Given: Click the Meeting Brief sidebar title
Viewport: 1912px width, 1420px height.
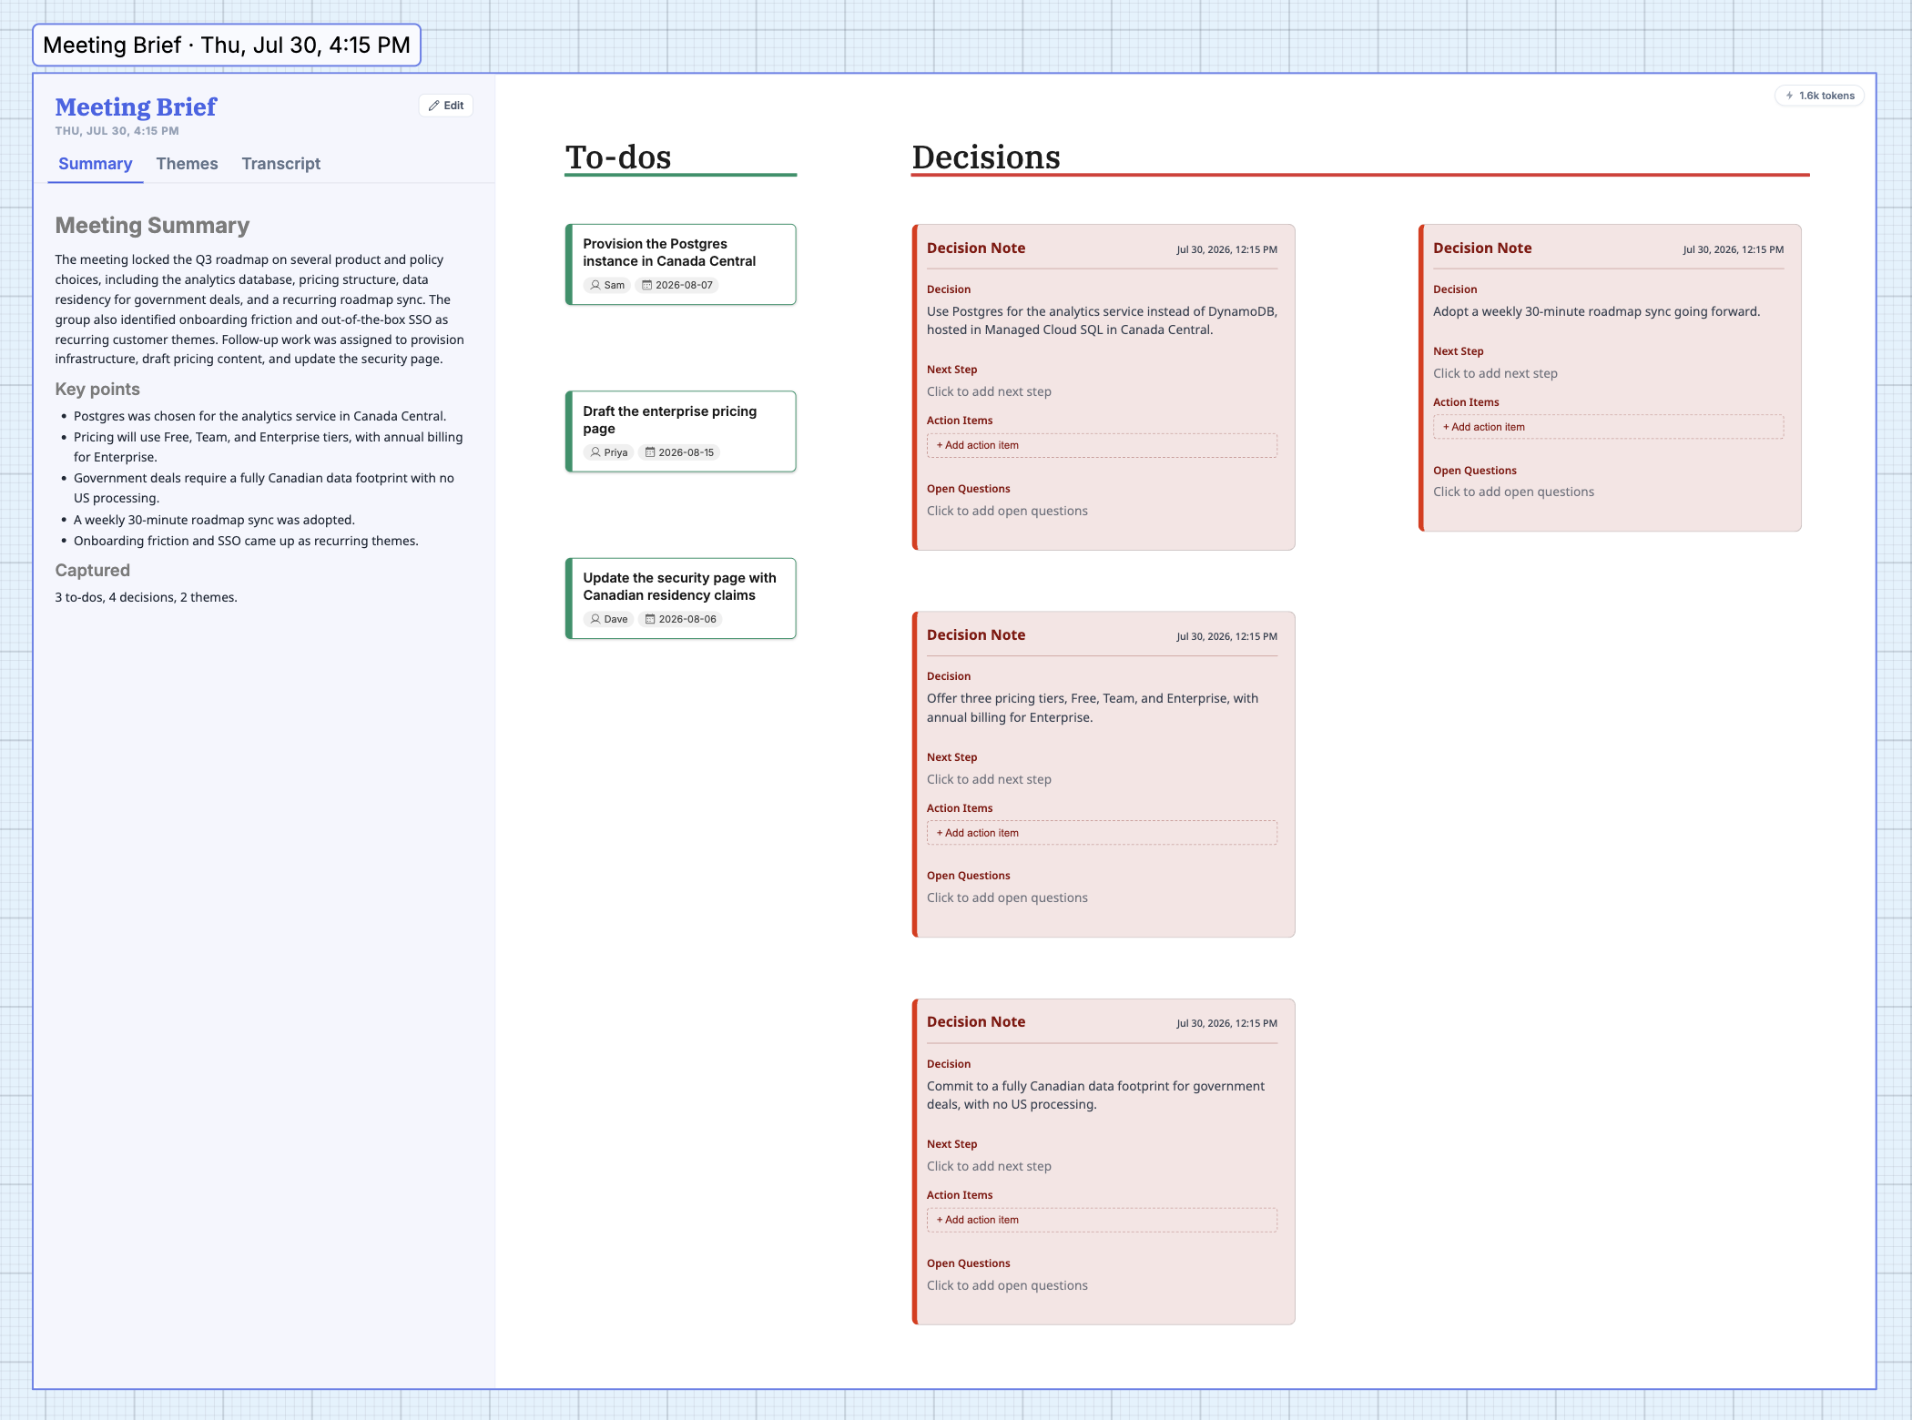Looking at the screenshot, I should point(136,107).
